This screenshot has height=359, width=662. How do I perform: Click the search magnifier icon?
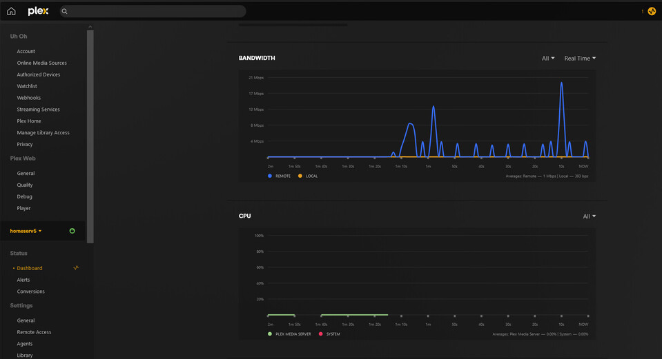point(65,12)
